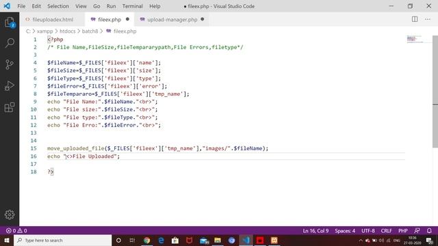Click the VS Code taskbar icon

click(246, 240)
